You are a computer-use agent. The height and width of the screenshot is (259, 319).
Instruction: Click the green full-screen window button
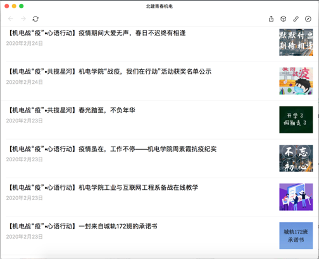coord(22,6)
